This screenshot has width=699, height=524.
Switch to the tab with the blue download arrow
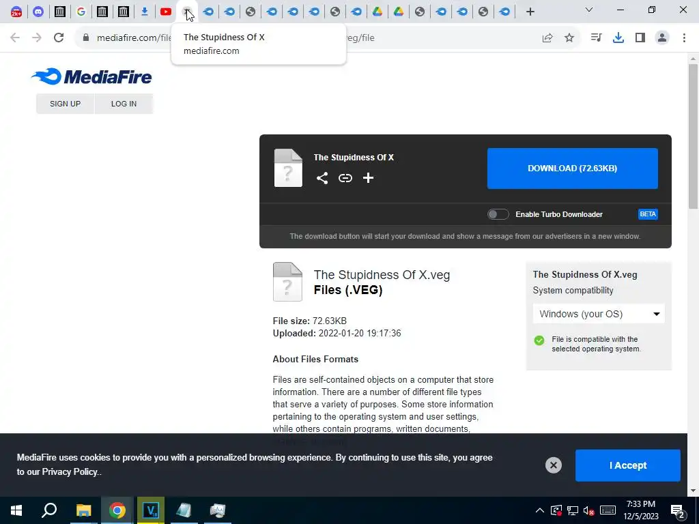point(145,12)
